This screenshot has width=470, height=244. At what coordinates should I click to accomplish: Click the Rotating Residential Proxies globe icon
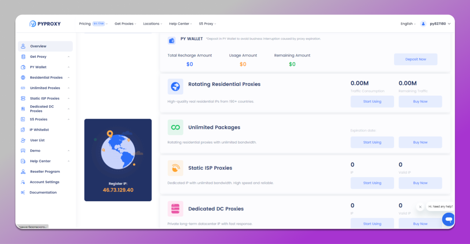[175, 87]
